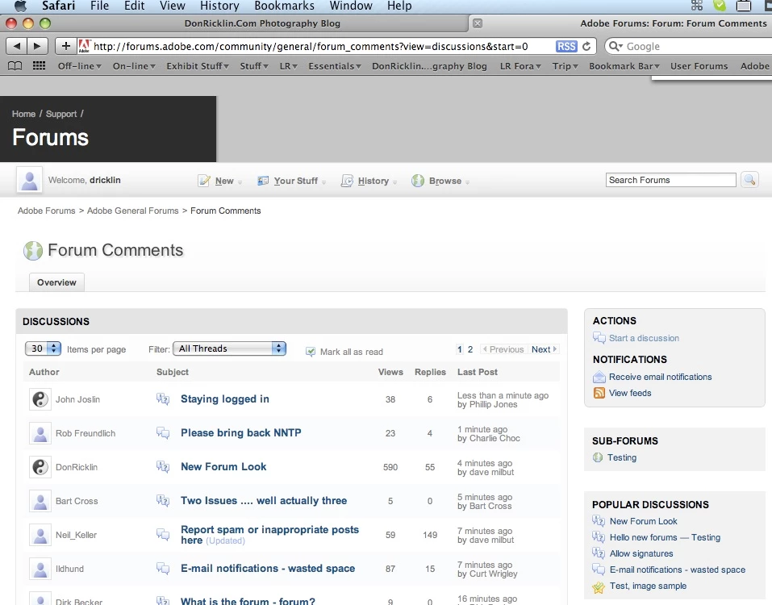Click the Search Forums input field
Image resolution: width=772 pixels, height=605 pixels.
[x=670, y=180]
